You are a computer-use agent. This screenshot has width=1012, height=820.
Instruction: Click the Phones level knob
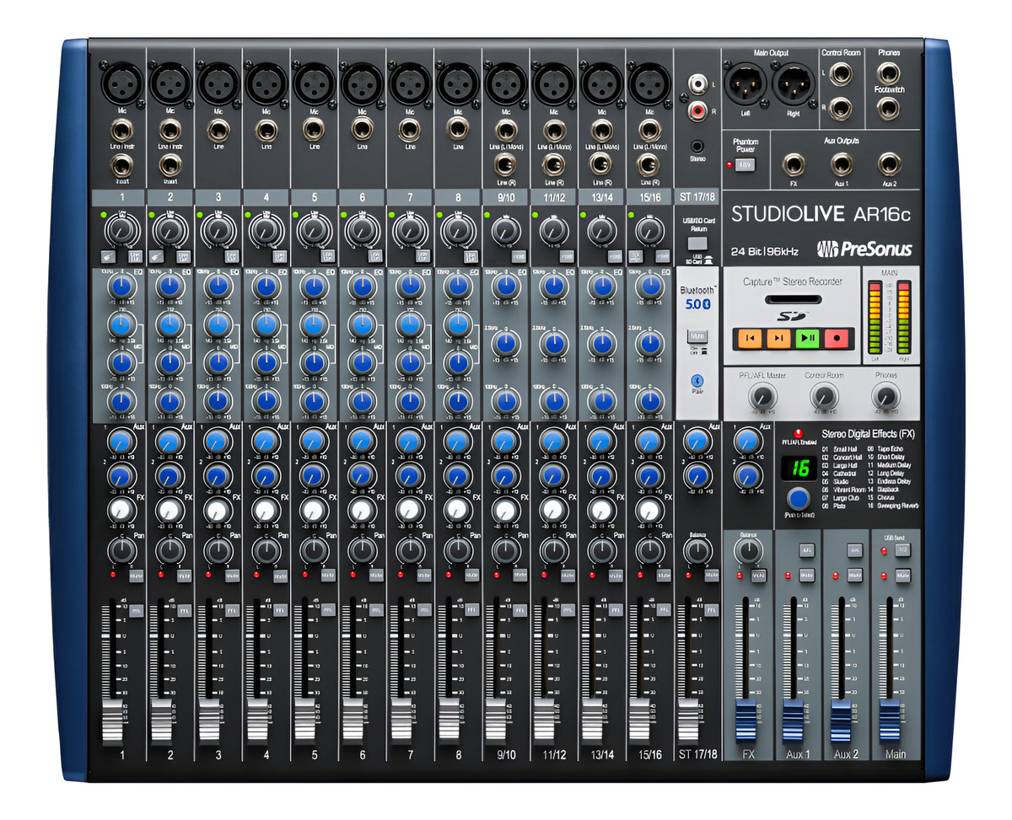[885, 396]
